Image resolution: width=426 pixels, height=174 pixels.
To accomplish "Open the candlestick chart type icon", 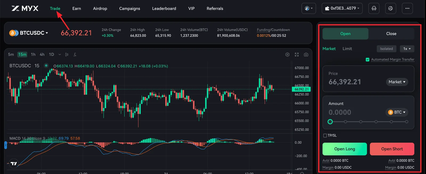I will pos(67,55).
